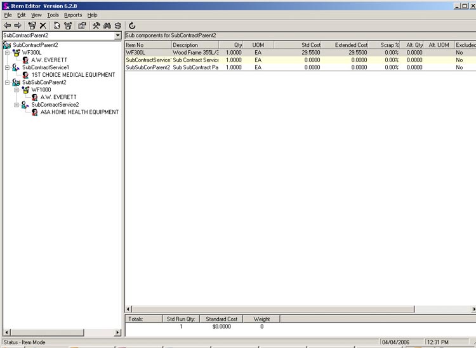The width and height of the screenshot is (476, 348).
Task: Click the grid's horizontal scrollbar right arrow
Action: click(472, 309)
